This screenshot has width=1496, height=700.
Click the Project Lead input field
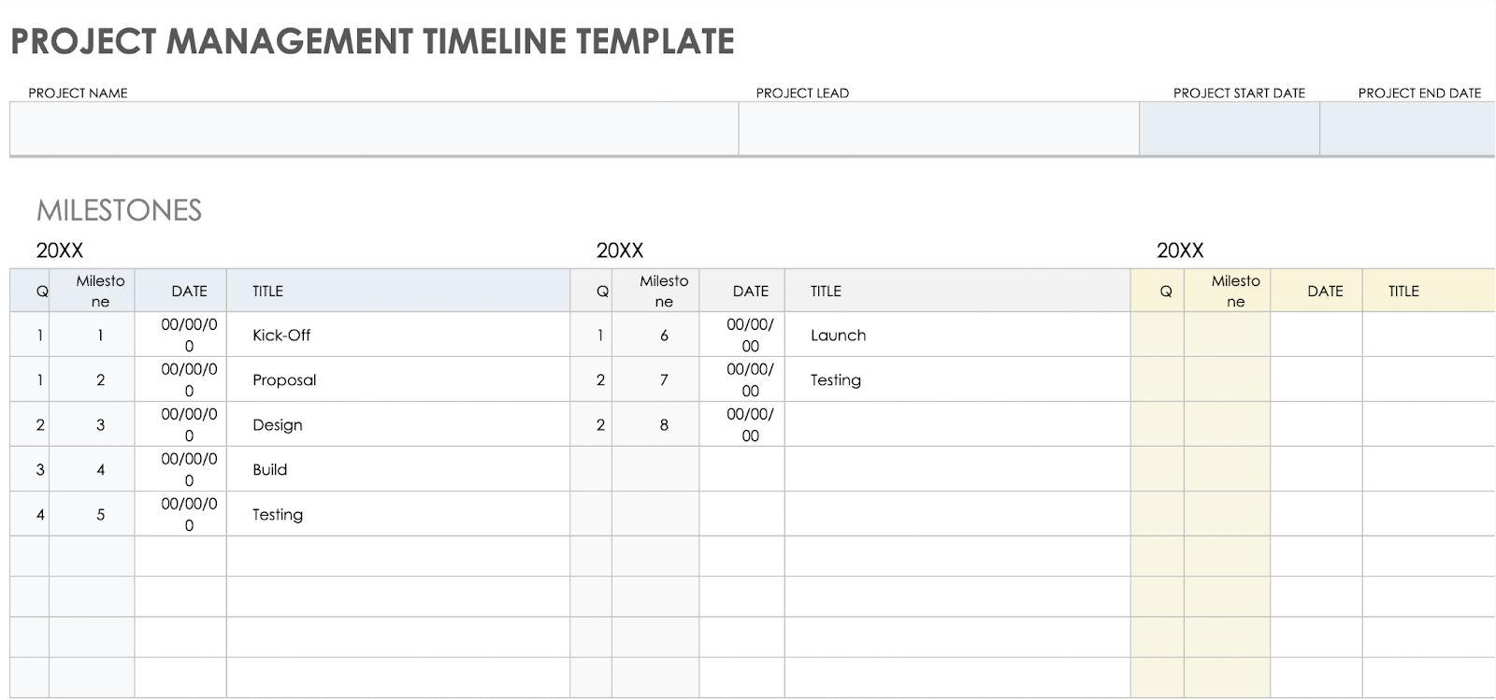938,128
